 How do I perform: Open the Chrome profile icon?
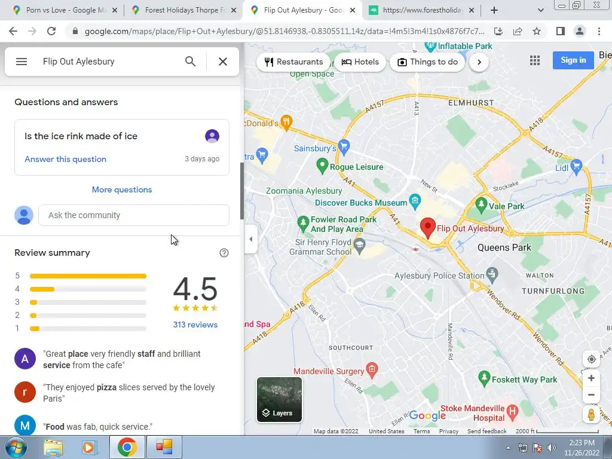click(580, 31)
